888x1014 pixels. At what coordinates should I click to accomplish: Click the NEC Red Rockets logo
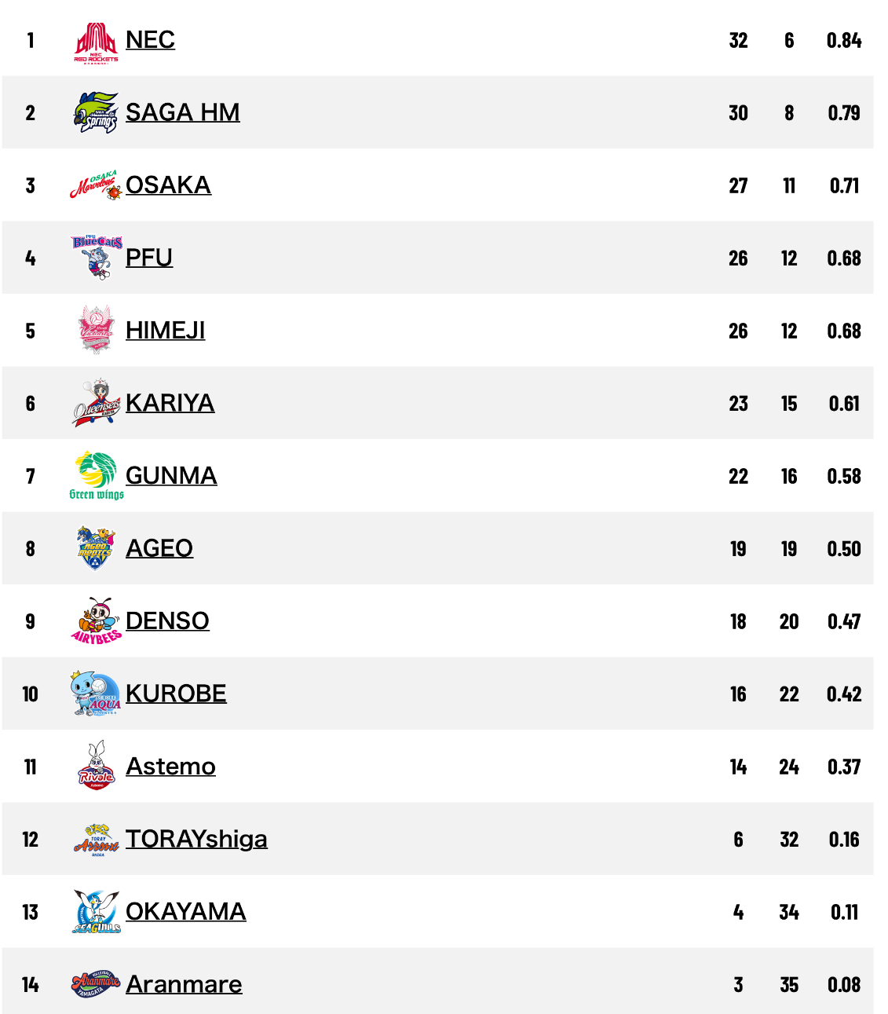click(x=96, y=42)
